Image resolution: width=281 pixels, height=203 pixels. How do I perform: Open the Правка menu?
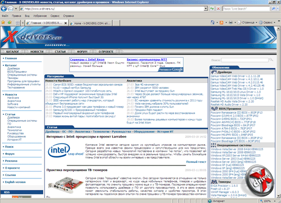click(16, 16)
